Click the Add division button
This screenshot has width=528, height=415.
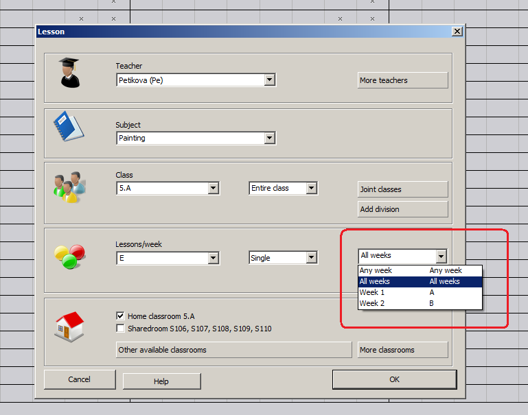click(402, 209)
